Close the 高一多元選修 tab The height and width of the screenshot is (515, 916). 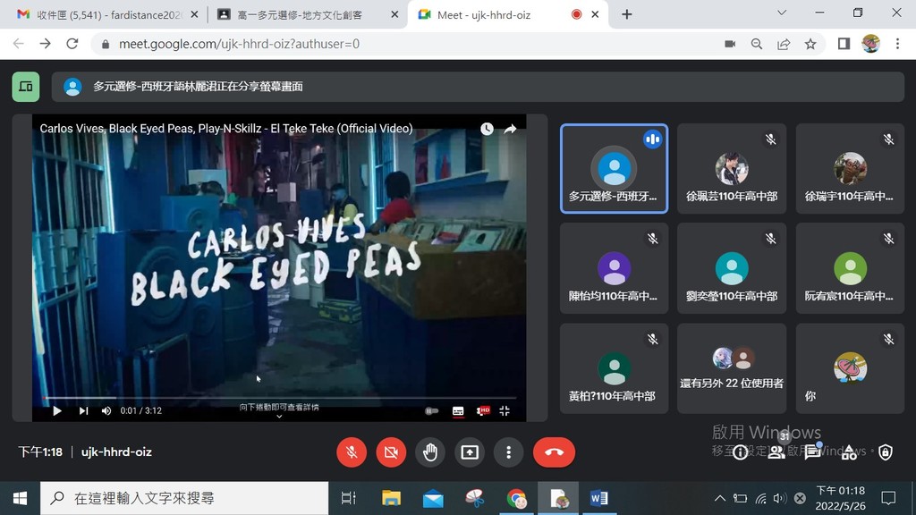point(394,14)
